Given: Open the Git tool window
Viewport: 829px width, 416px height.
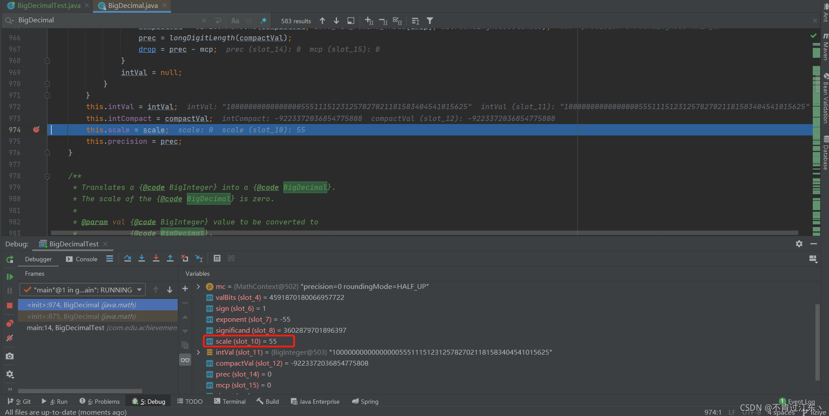Looking at the screenshot, I should (x=19, y=402).
